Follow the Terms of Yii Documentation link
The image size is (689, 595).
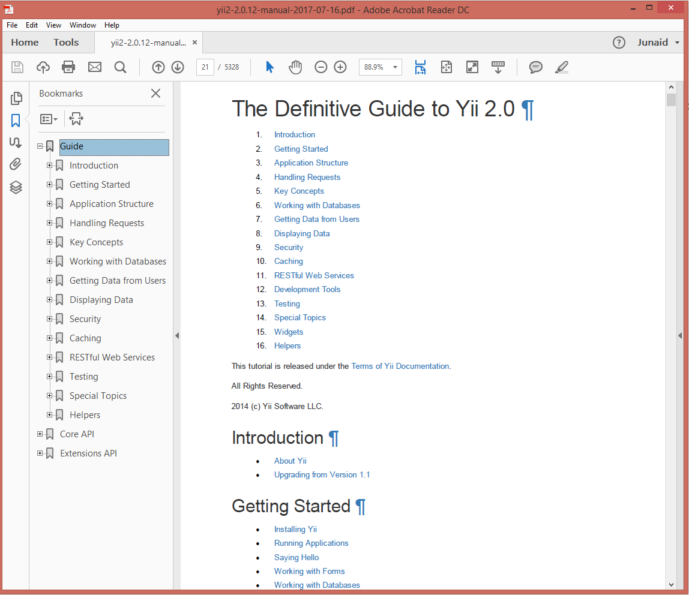[400, 366]
